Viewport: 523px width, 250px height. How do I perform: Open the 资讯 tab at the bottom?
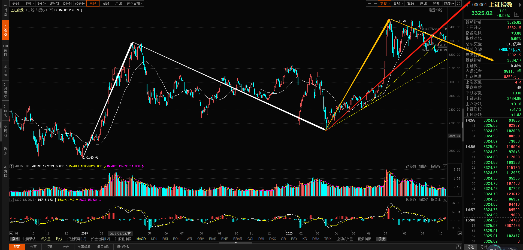pyautogui.click(x=50, y=247)
